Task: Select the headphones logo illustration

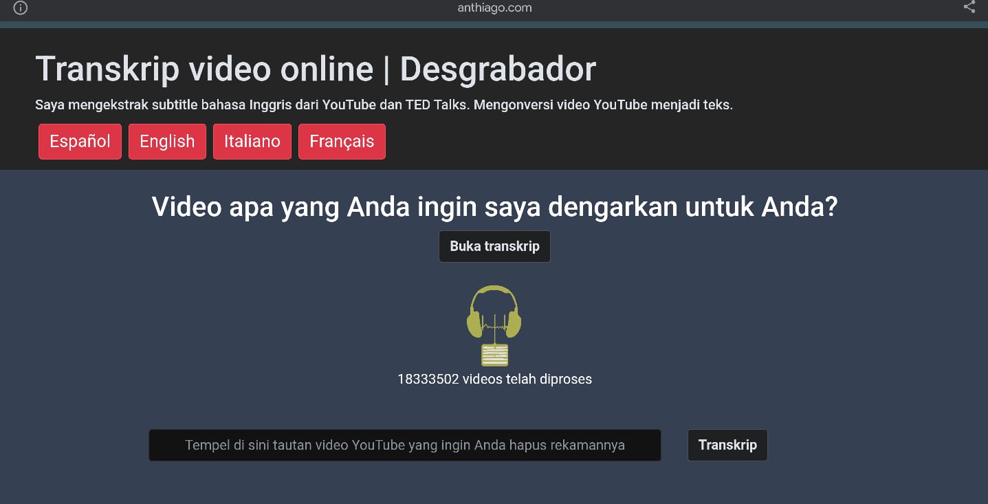Action: pyautogui.click(x=494, y=313)
